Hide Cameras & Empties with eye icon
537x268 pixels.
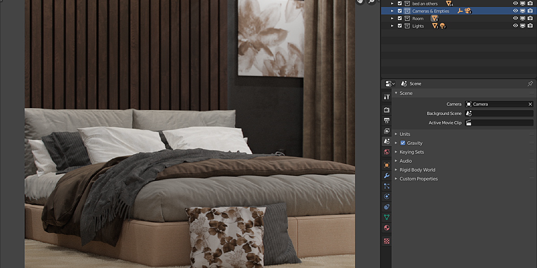tap(516, 11)
